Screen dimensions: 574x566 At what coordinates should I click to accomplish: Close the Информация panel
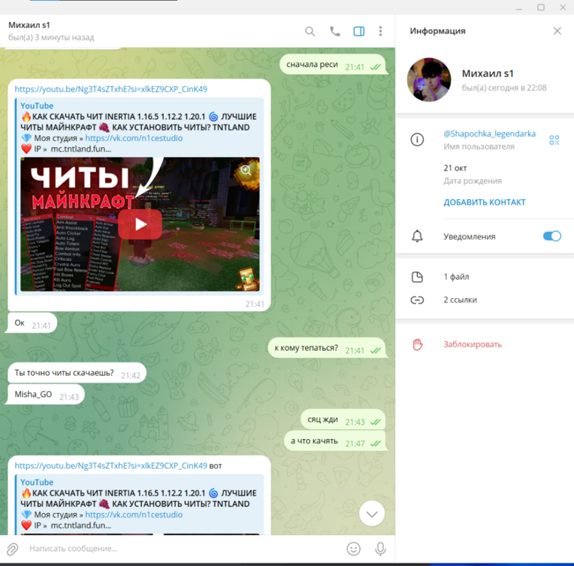tap(557, 31)
